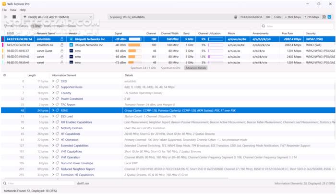336x194 pixels.
Task: Start scanning with the play button
Action: 6,17
